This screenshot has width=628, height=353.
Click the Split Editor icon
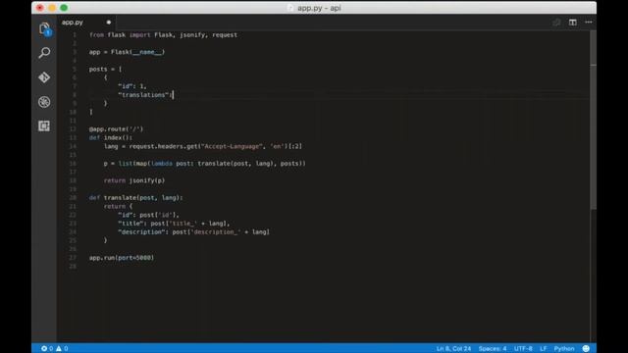[573, 23]
